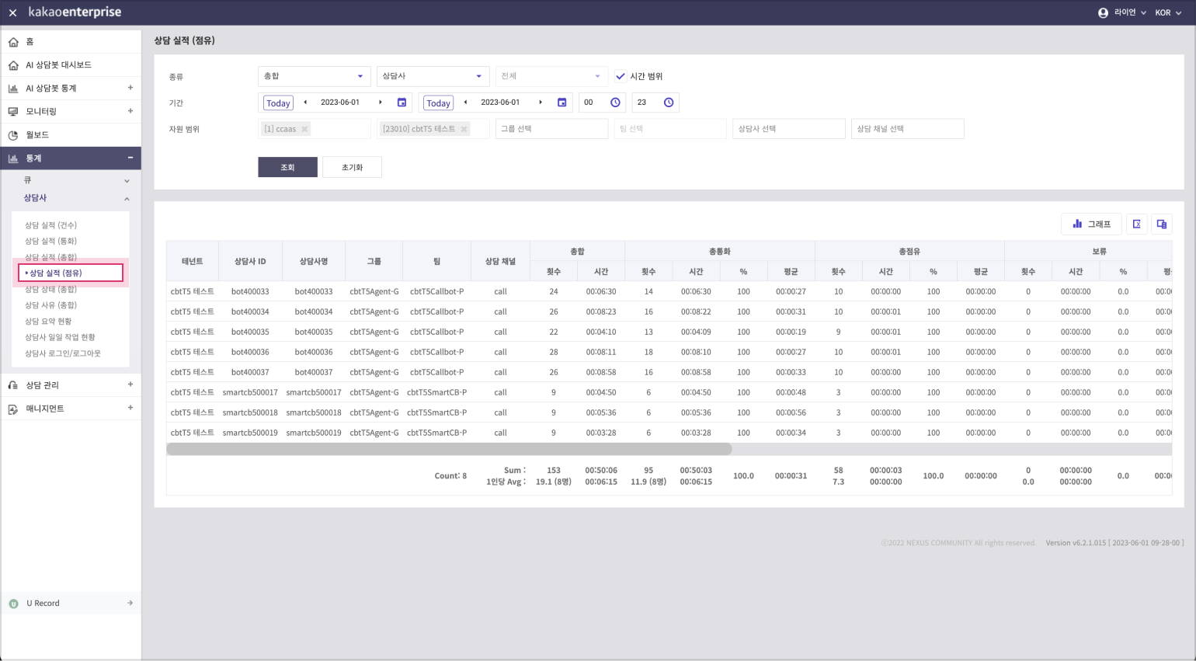Screen dimensions: 1196x661
Task: Click the 그룹 선택 input field
Action: coord(551,129)
